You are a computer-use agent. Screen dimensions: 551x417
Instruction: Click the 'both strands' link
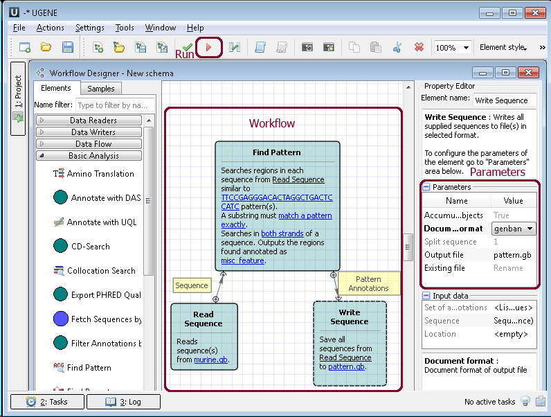coord(282,233)
